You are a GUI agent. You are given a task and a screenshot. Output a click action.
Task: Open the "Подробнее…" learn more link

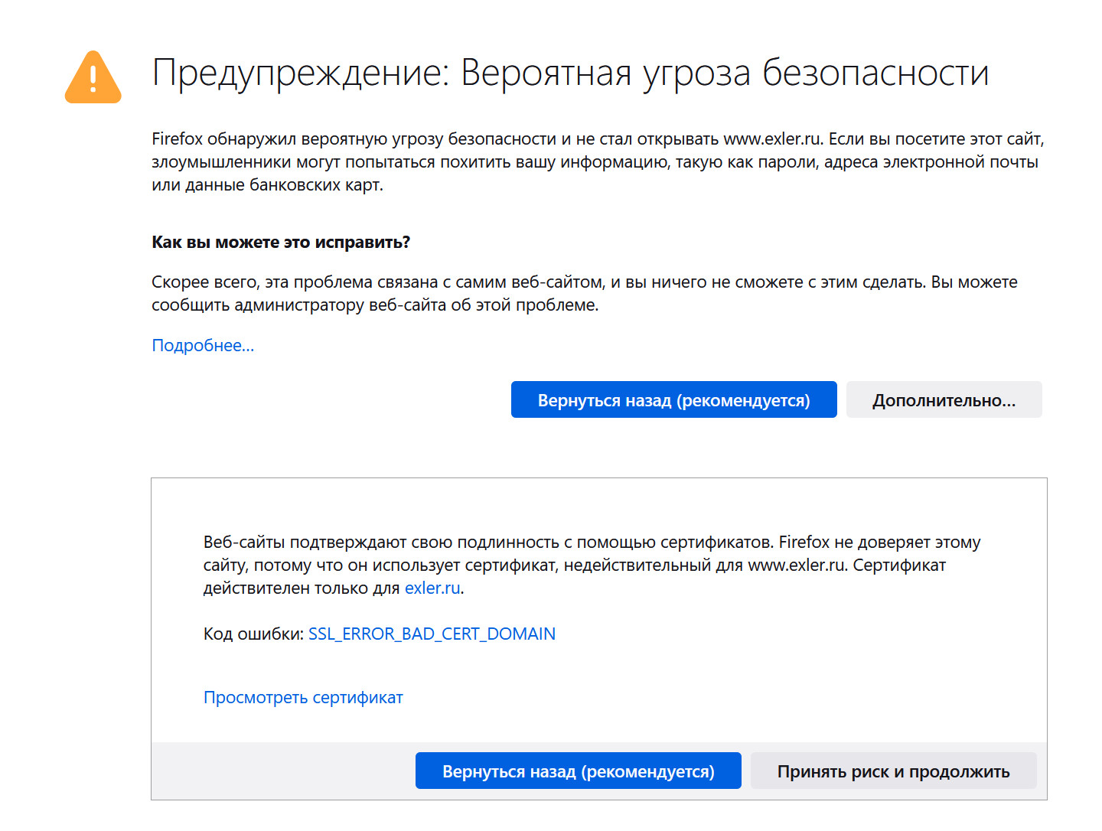click(203, 346)
